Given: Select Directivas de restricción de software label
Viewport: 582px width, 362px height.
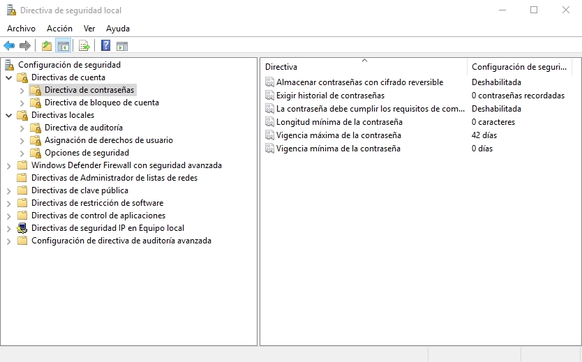Looking at the screenshot, I should tap(97, 203).
